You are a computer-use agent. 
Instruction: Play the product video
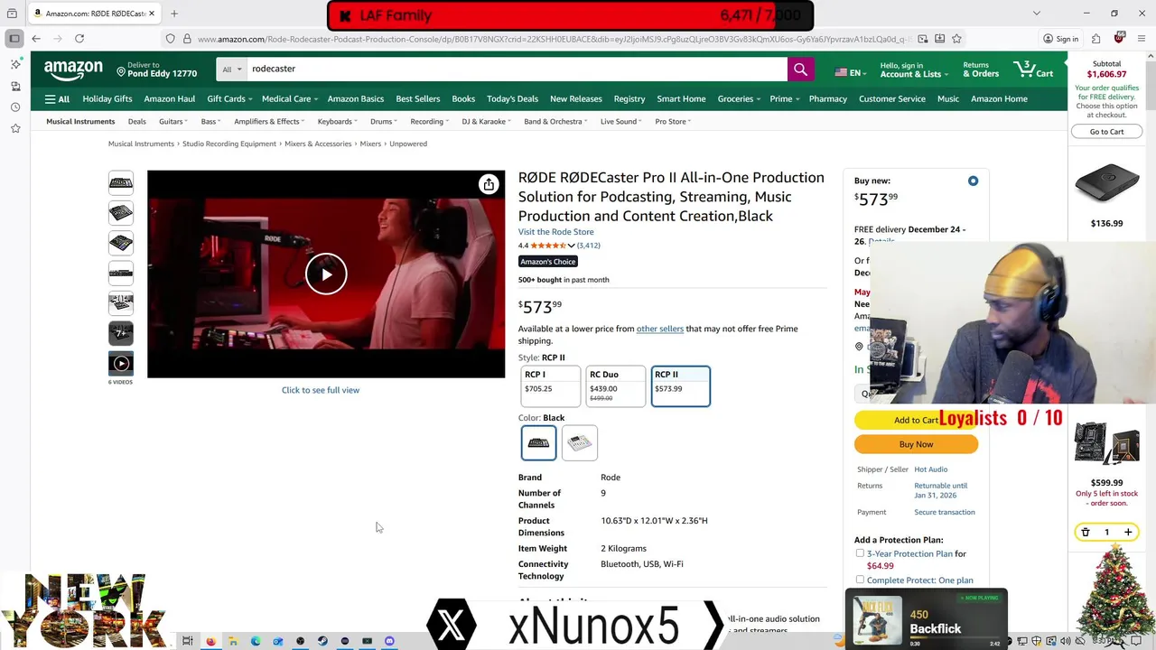326,274
